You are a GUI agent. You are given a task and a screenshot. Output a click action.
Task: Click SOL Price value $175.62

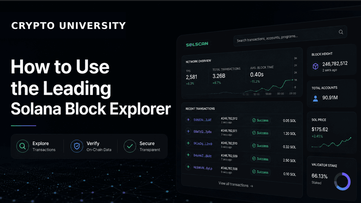[x=320, y=129]
